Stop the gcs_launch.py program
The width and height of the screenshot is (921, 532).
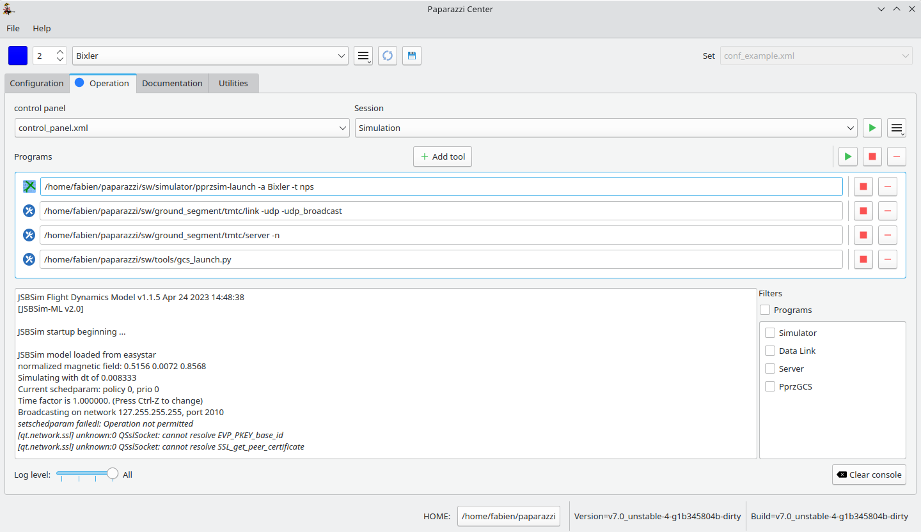pos(863,259)
